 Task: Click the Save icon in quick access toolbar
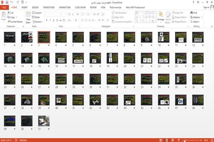coord(7,2)
